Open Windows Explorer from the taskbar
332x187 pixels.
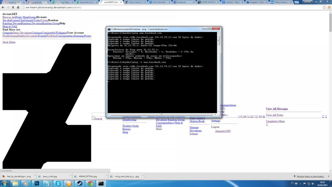click(15, 183)
